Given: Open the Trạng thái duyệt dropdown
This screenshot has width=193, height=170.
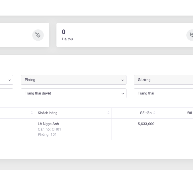Looking at the screenshot, I should pyautogui.click(x=73, y=93).
